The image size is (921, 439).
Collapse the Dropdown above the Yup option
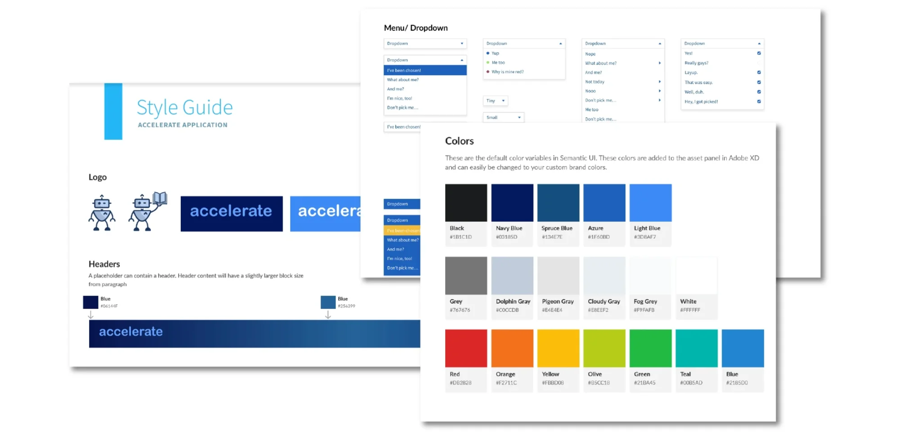524,44
